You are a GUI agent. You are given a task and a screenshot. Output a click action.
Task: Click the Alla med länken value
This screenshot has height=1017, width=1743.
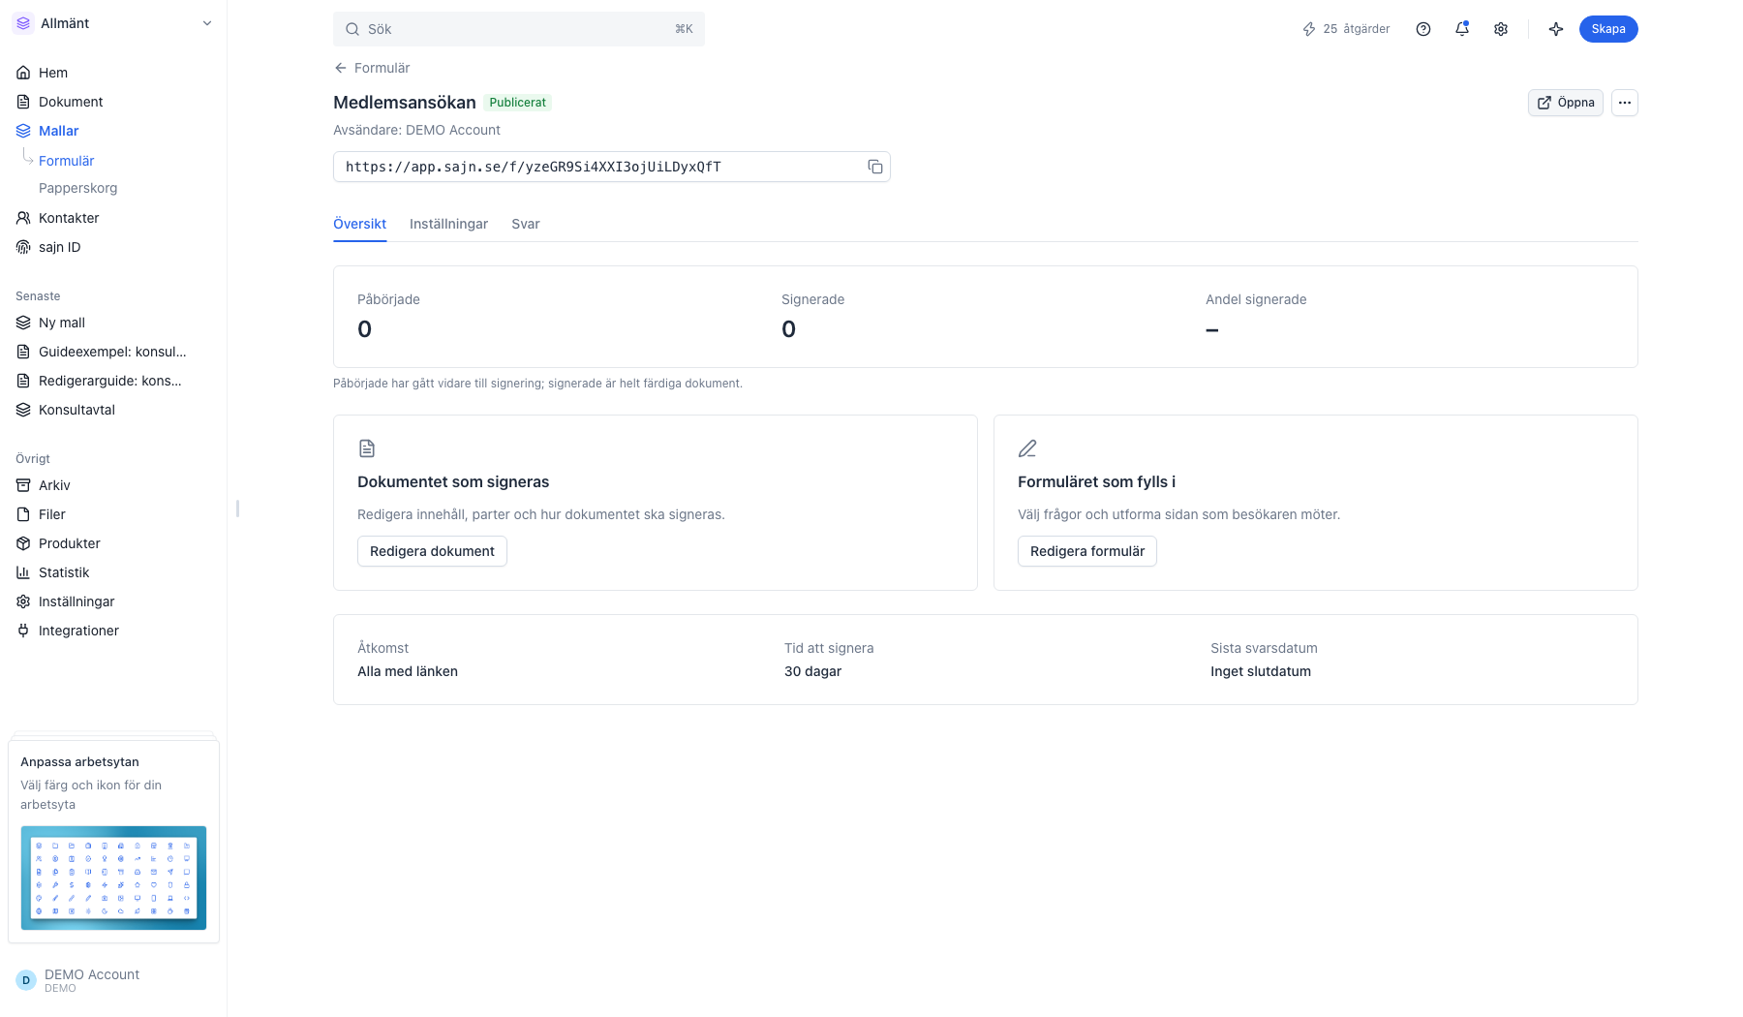[x=408, y=671]
